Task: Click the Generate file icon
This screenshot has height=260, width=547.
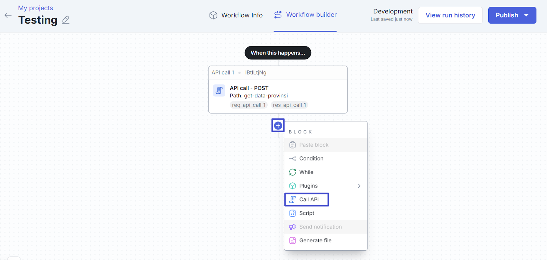Action: (293, 241)
